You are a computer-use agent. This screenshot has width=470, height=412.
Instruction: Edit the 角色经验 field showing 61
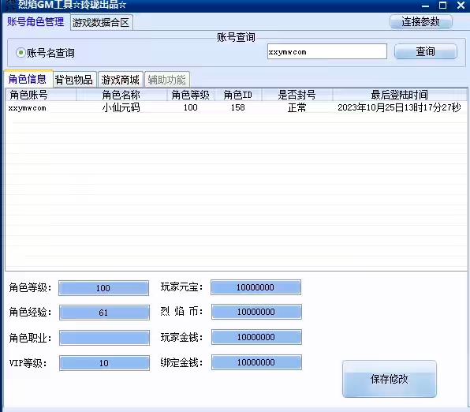click(x=104, y=313)
